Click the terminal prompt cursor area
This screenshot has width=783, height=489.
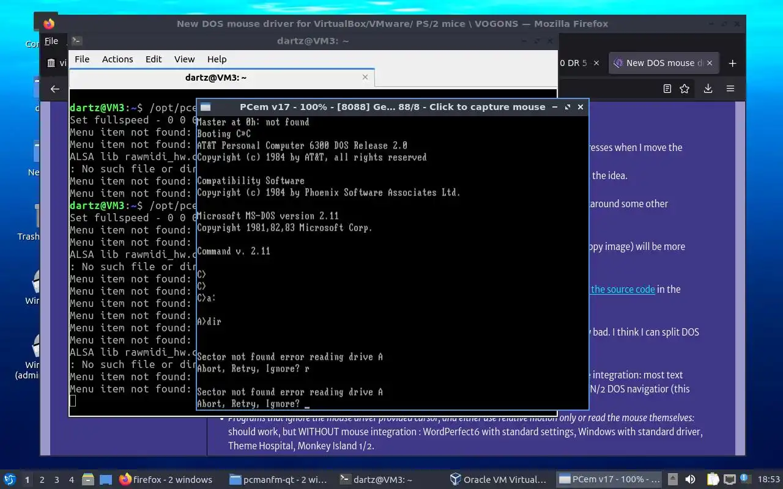coord(73,400)
